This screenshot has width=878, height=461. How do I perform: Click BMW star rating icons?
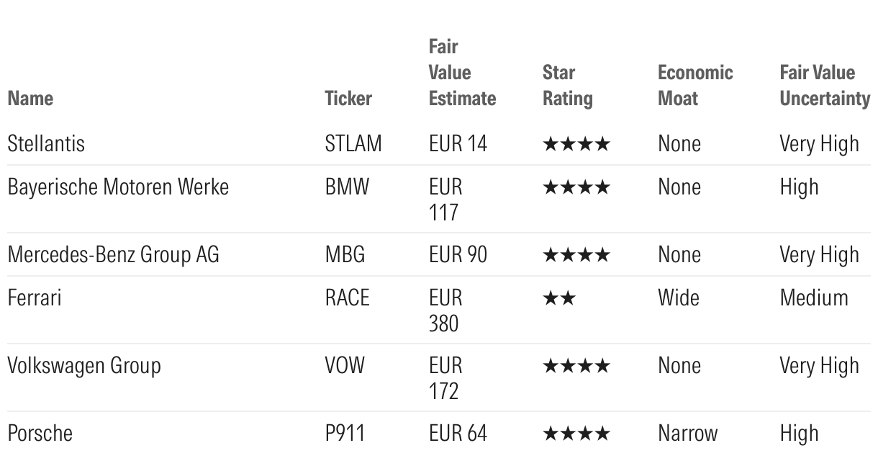click(576, 187)
